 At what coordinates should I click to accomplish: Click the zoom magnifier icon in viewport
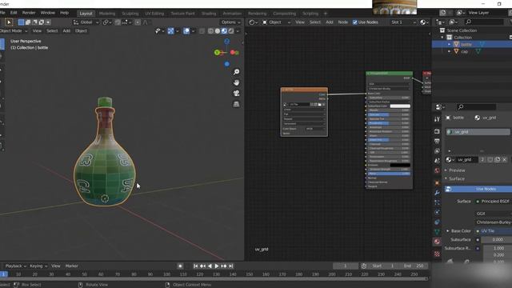coord(237,72)
